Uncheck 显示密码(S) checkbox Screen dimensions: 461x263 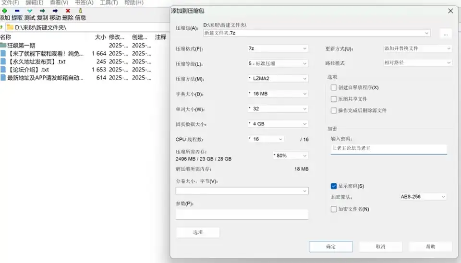coord(334,186)
